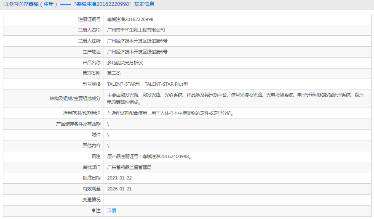
Task: Click the approval date 2021-01-22
Action: pyautogui.click(x=119, y=178)
